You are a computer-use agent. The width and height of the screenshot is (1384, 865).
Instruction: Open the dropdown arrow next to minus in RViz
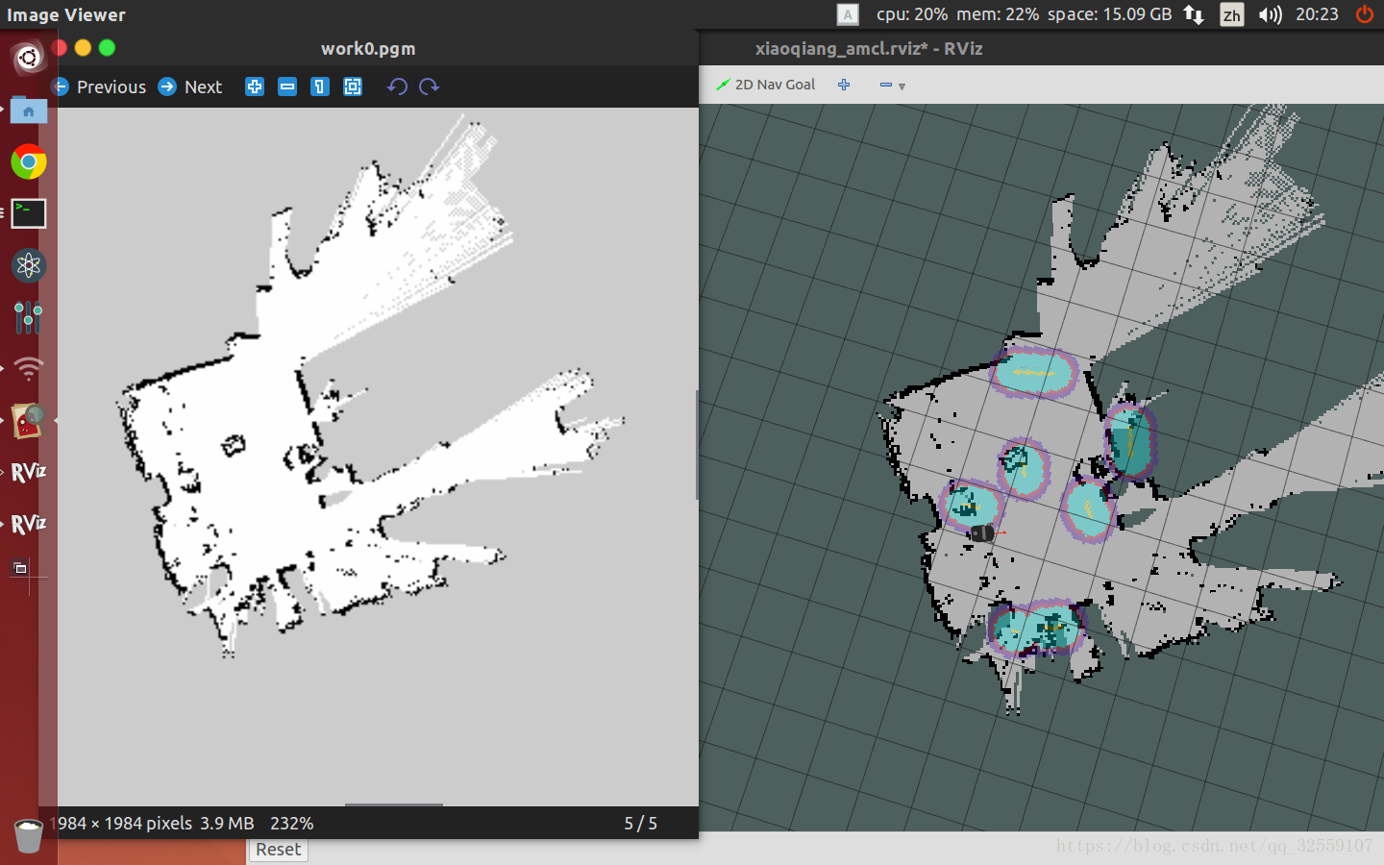pyautogui.click(x=902, y=86)
